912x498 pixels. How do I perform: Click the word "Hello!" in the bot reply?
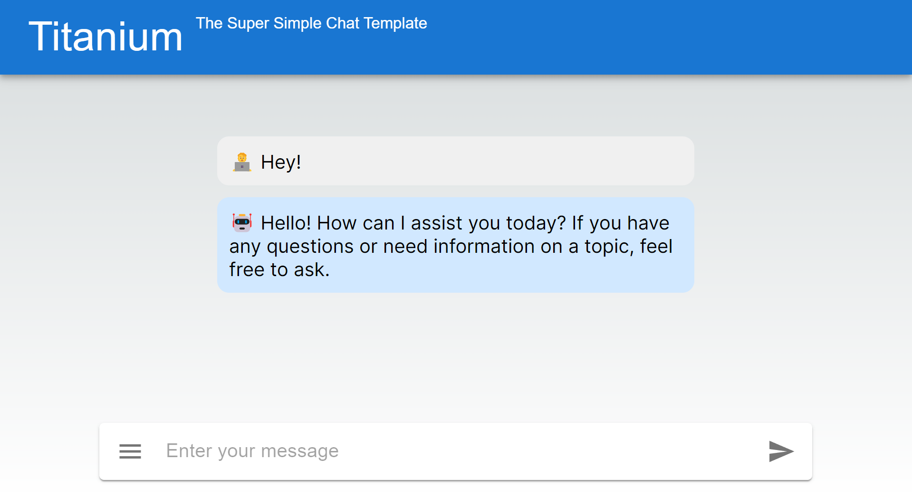coord(286,223)
